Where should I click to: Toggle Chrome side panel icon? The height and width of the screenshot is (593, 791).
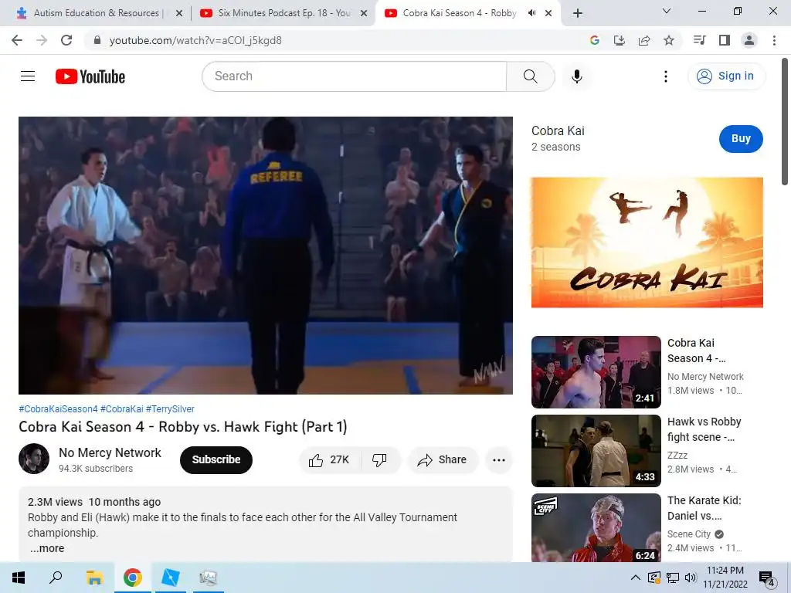pyautogui.click(x=725, y=40)
